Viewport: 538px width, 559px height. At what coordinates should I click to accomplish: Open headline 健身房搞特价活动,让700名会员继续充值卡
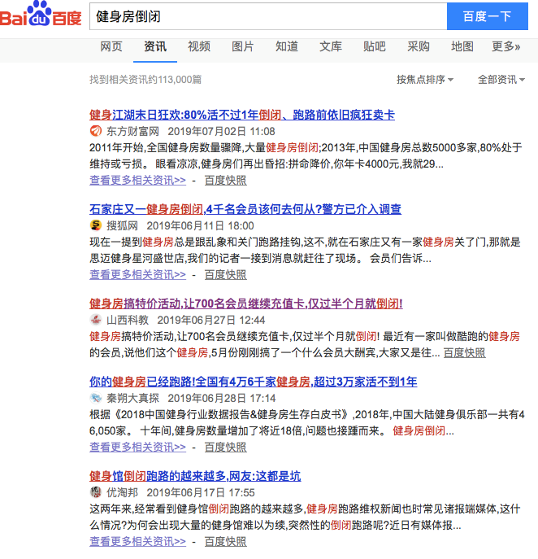point(246,304)
